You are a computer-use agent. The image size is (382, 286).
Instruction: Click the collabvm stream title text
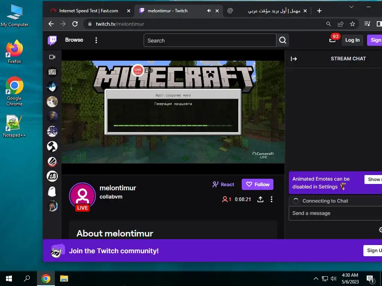pos(111,197)
